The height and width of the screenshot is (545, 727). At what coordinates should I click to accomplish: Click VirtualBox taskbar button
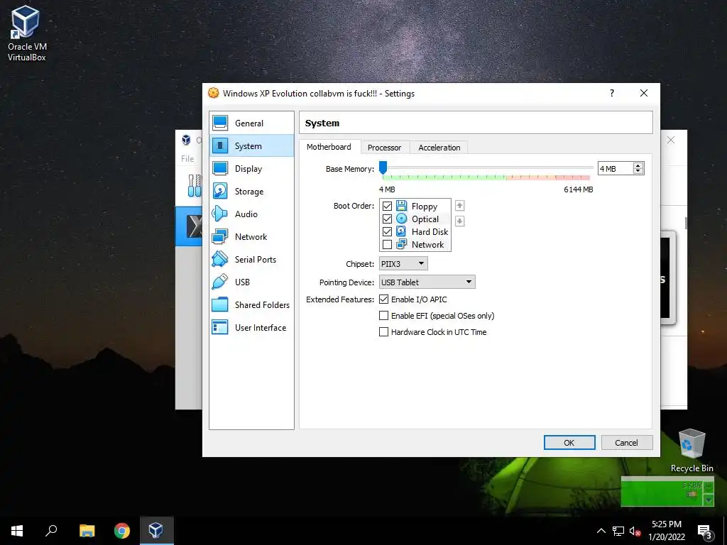[x=155, y=531]
